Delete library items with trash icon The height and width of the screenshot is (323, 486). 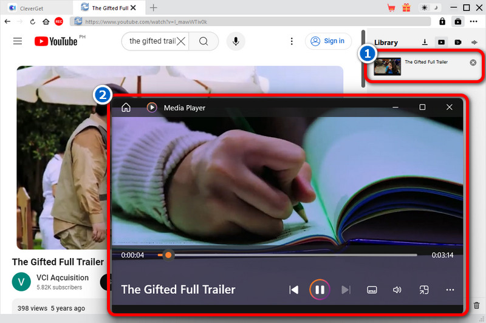click(x=477, y=305)
